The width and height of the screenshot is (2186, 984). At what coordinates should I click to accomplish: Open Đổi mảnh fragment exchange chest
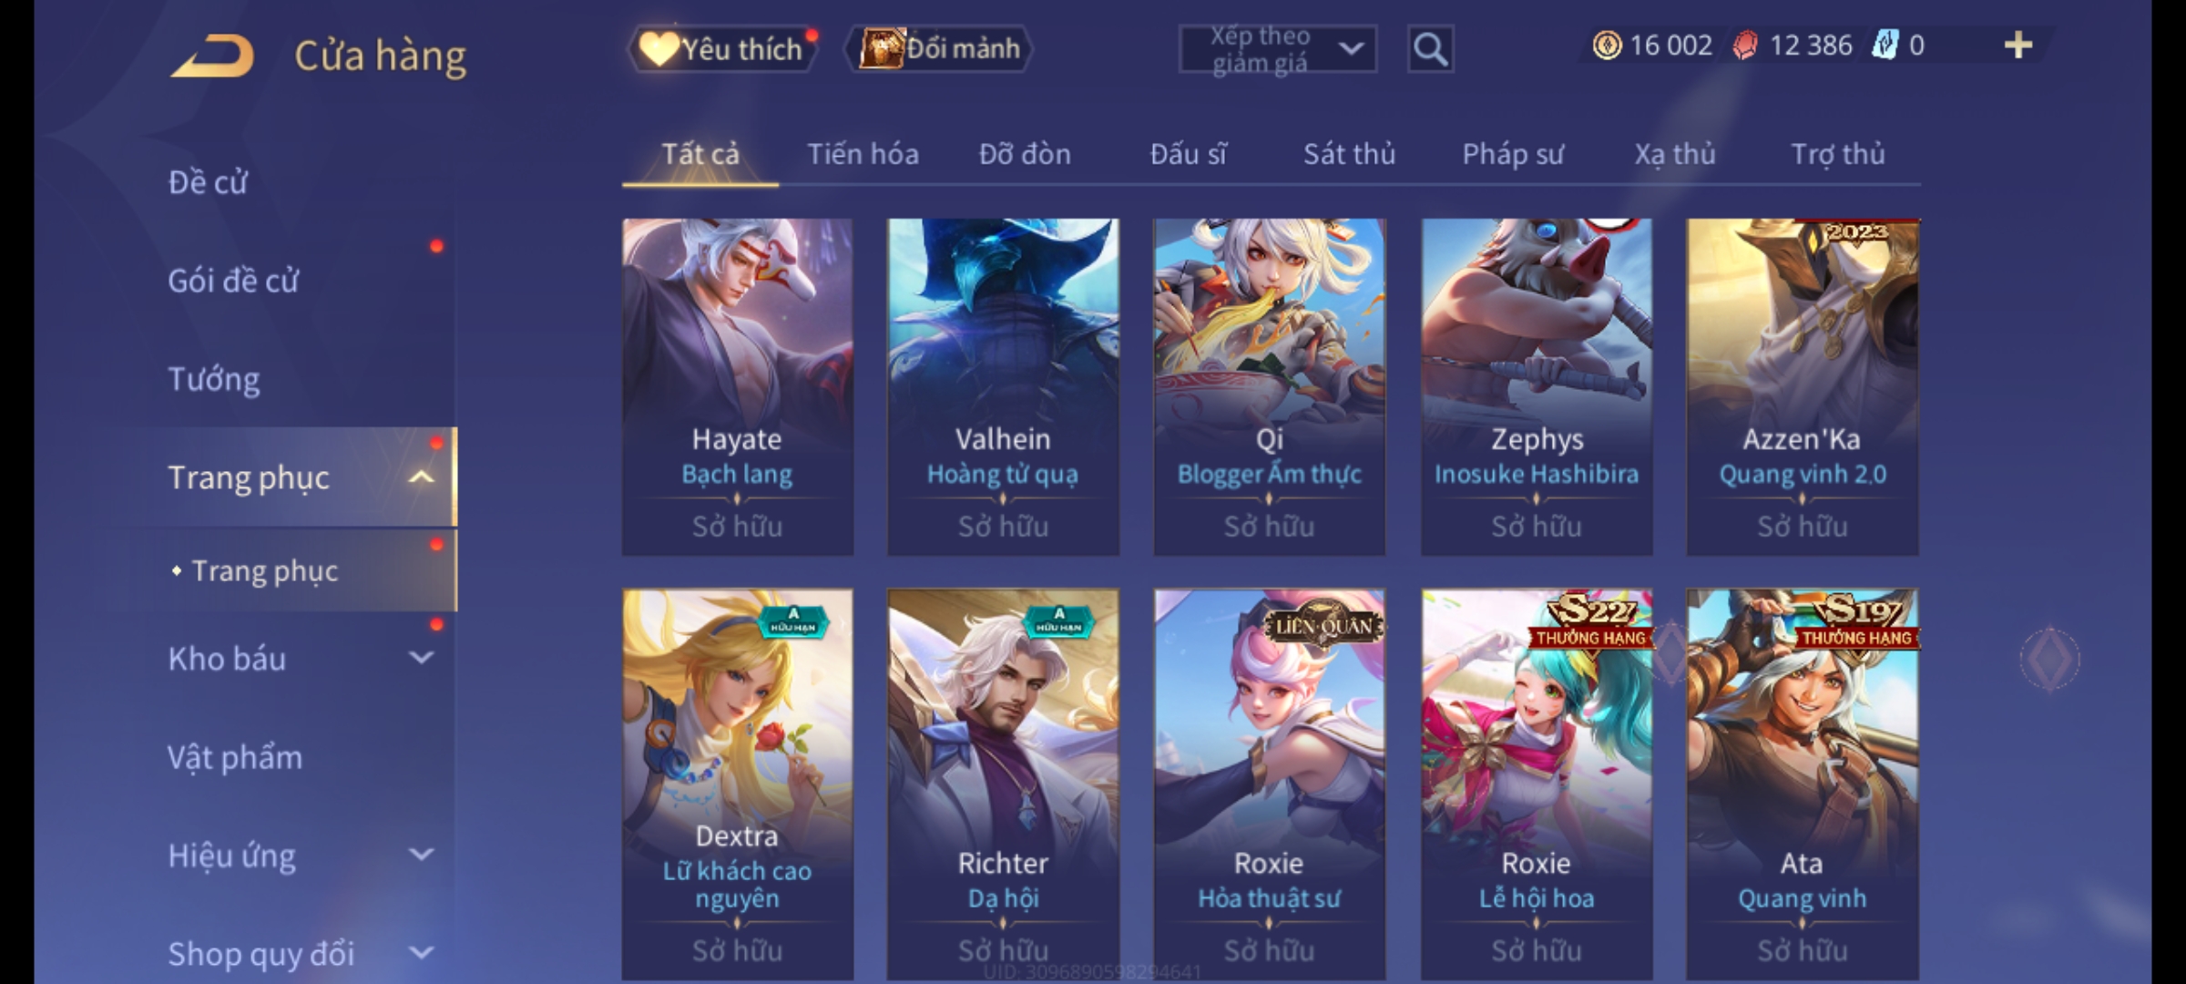tap(939, 48)
